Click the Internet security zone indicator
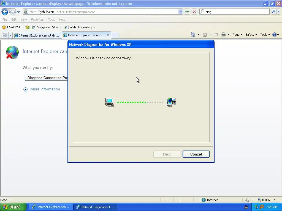Screen dimensions: 282x211 [x=210, y=200]
